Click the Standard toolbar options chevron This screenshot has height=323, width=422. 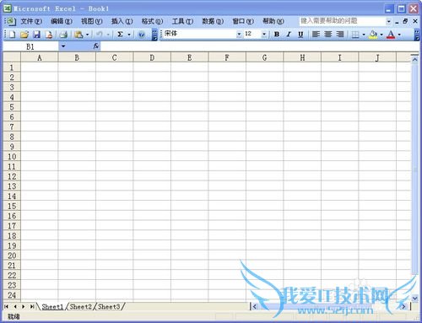[x=154, y=35]
